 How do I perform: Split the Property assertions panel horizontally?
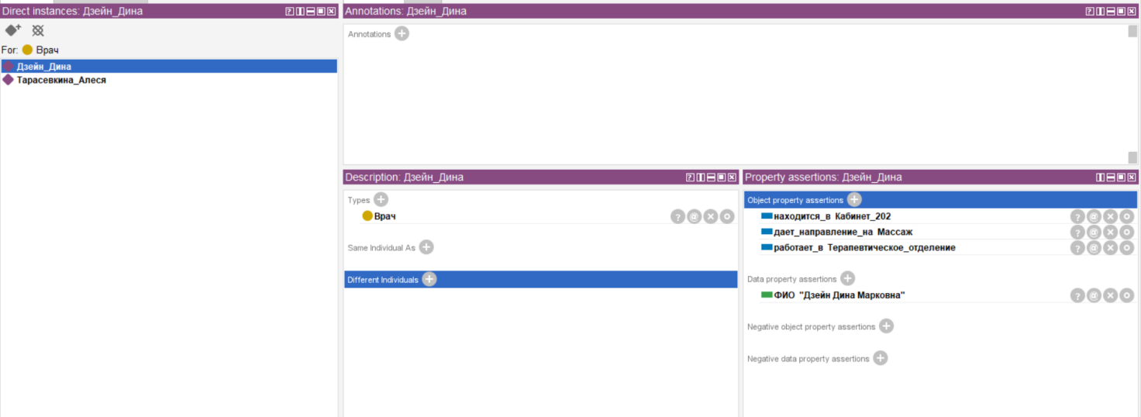click(x=1111, y=177)
